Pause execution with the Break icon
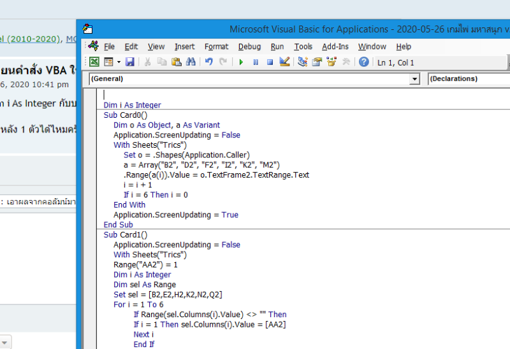This screenshot has height=349, width=510. (x=256, y=62)
